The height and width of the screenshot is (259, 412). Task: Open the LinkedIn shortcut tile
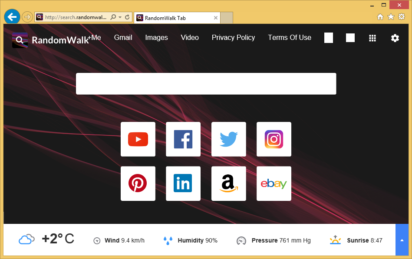tap(183, 184)
